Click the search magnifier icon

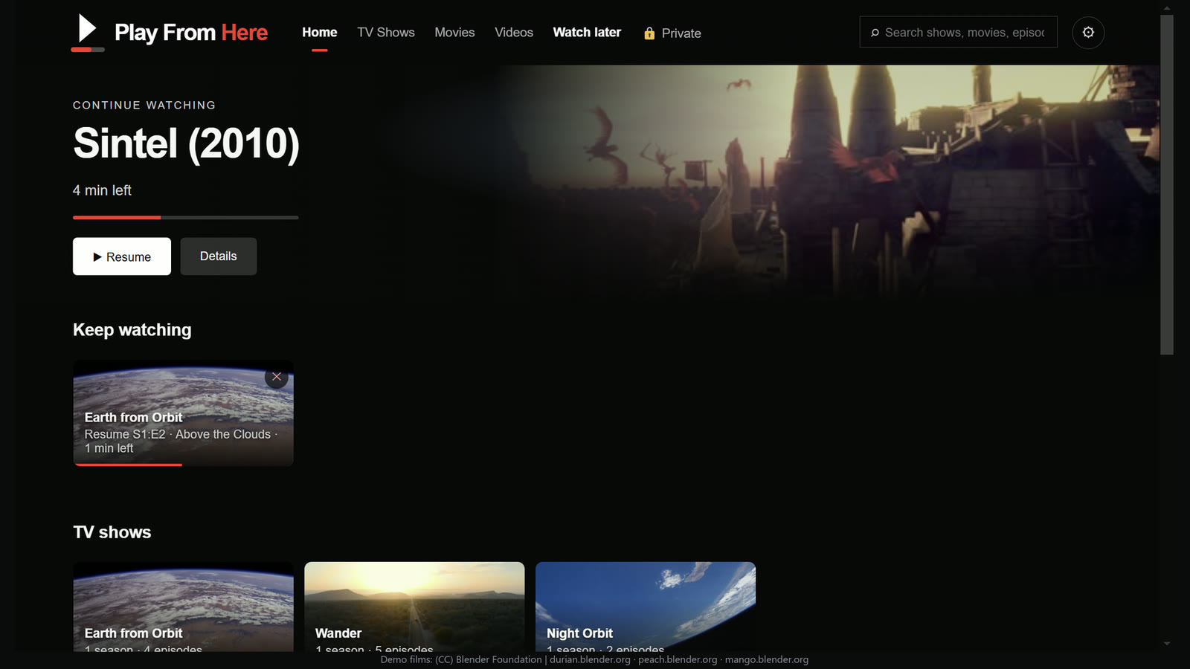pos(875,33)
